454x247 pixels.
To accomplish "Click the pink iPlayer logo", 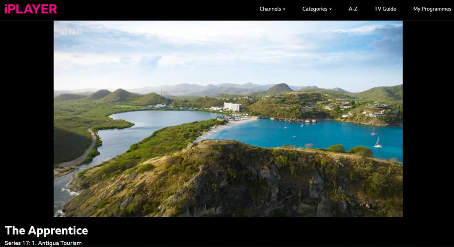I will pos(31,9).
